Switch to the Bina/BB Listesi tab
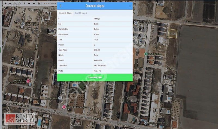 (x=81, y=13)
